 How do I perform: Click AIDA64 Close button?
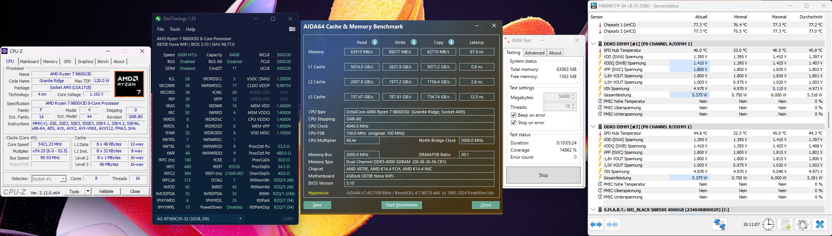(x=485, y=205)
